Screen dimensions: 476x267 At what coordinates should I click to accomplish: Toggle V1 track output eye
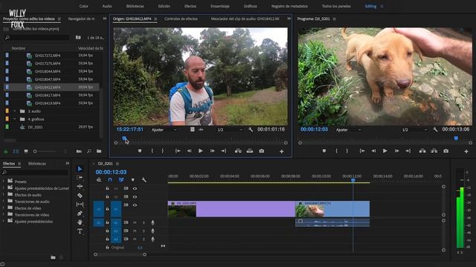[135, 205]
